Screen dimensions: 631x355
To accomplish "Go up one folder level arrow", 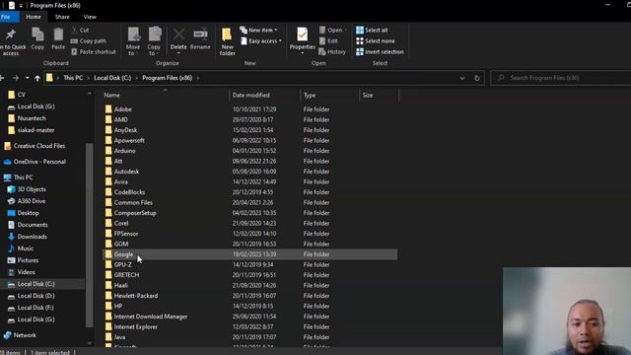I will [37, 78].
